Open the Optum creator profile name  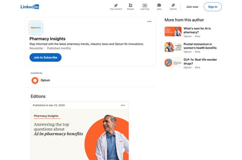[45, 80]
